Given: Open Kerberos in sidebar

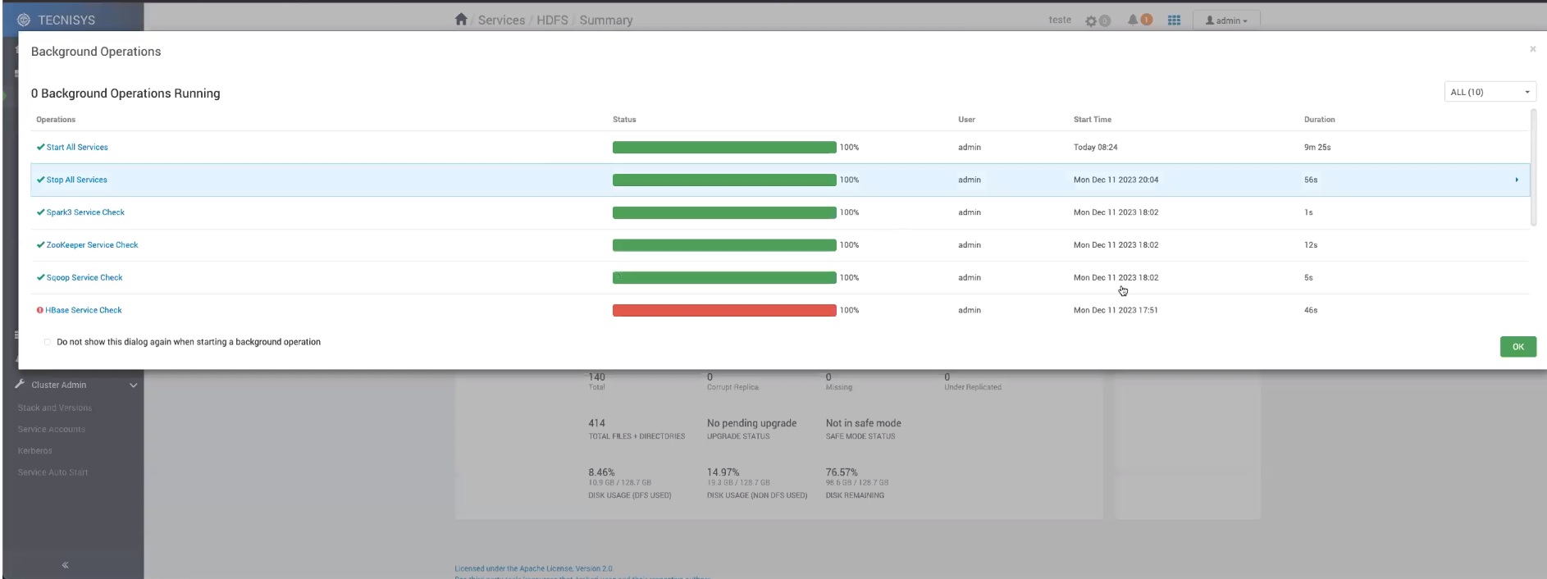Looking at the screenshot, I should coord(35,451).
